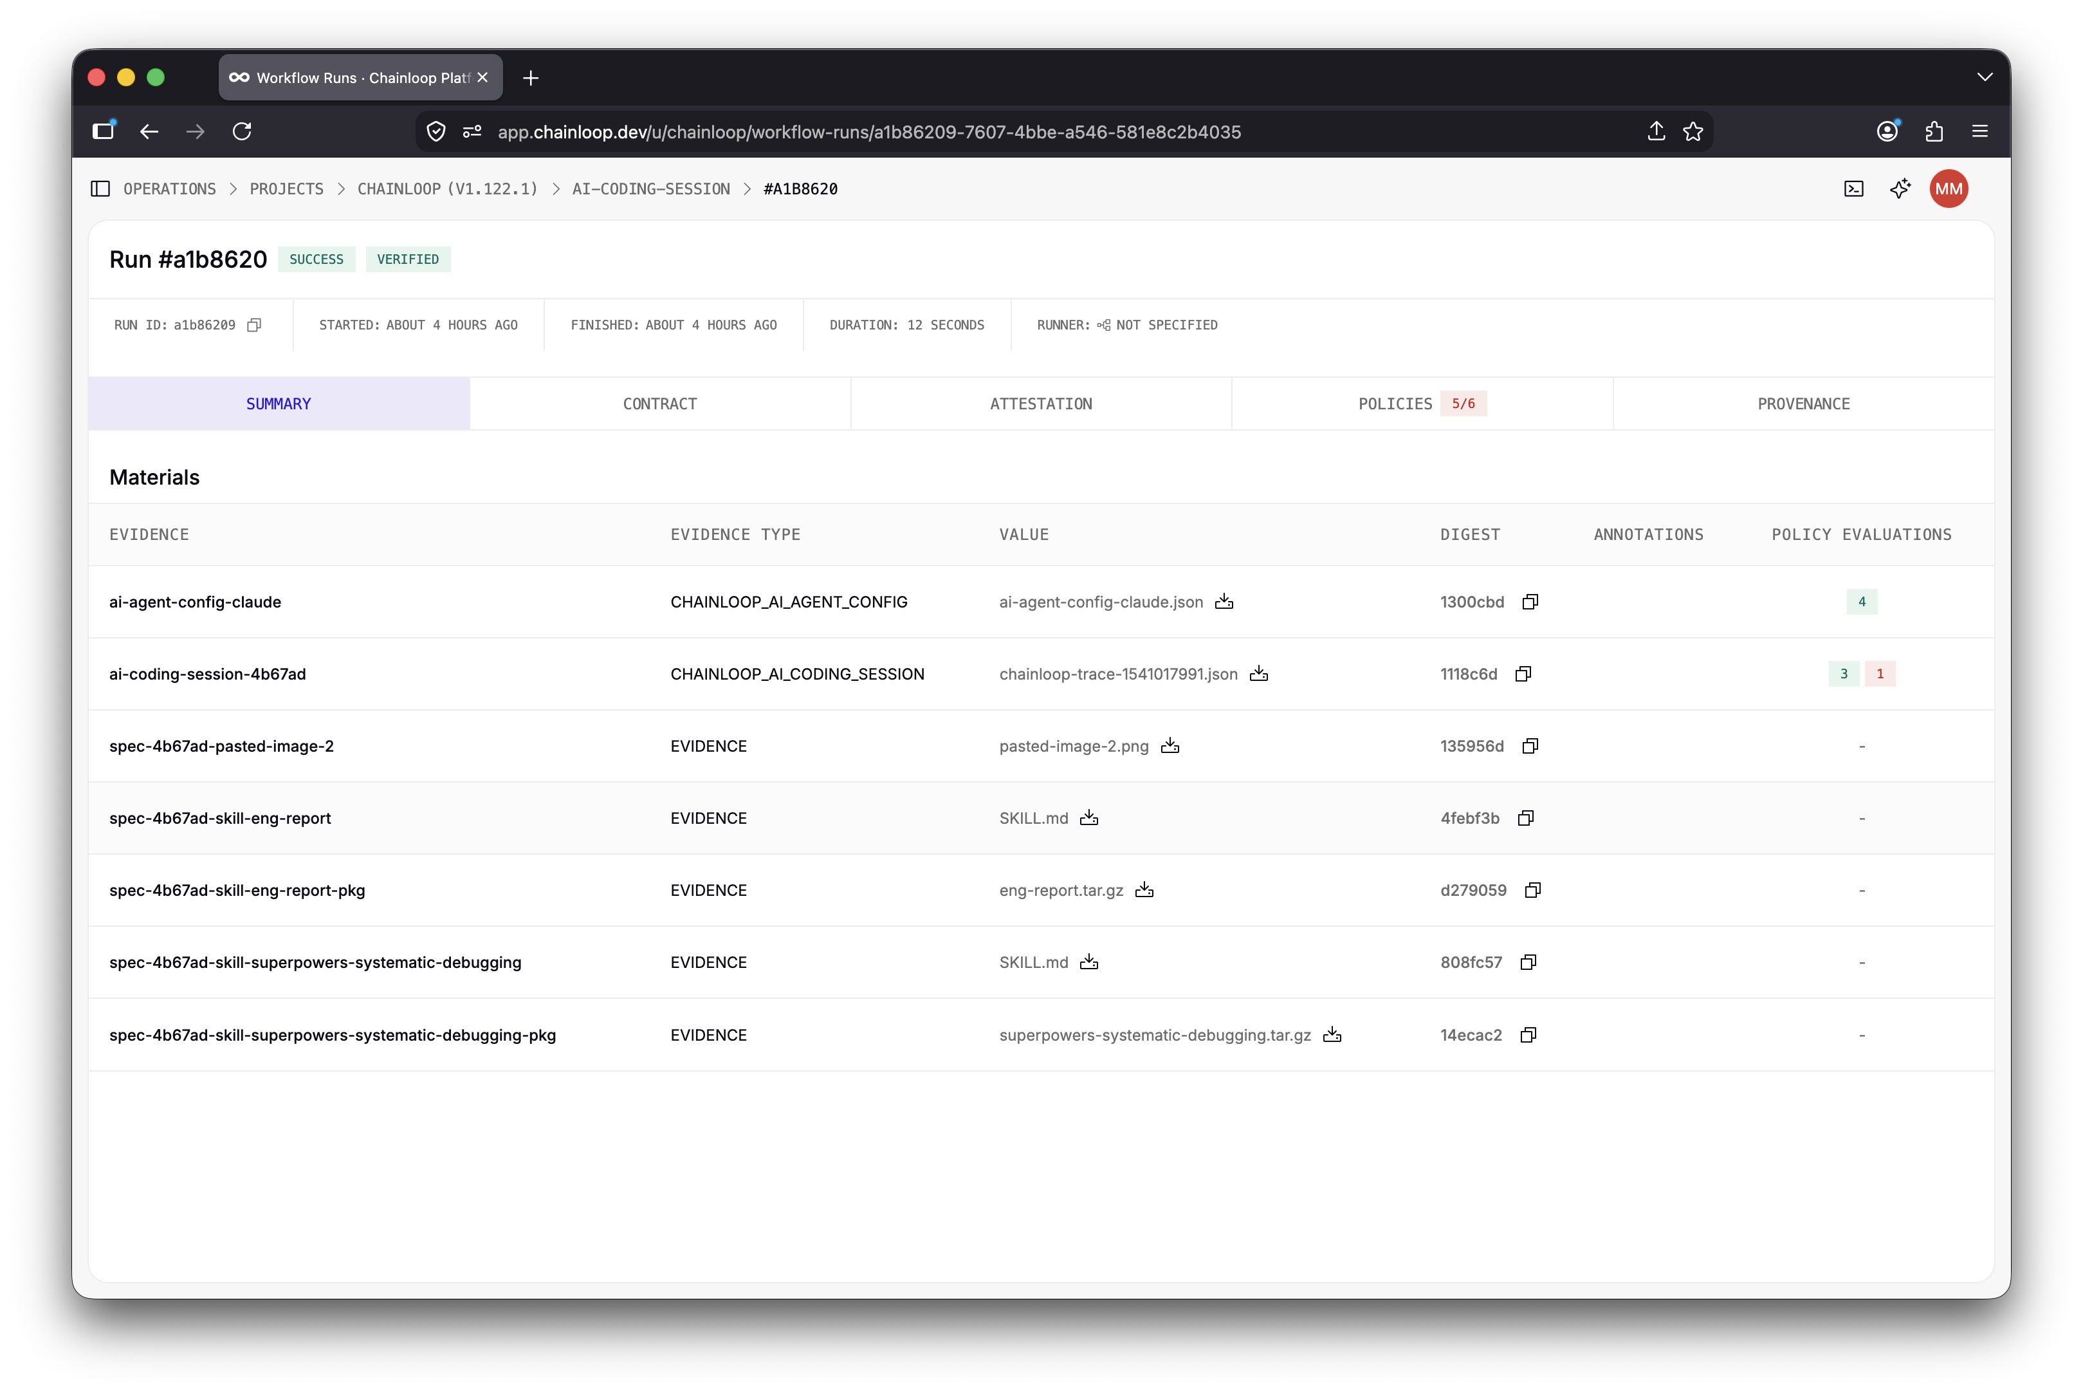Copy digest 1118c6d
Viewport: 2083px width, 1394px height.
pyautogui.click(x=1522, y=674)
